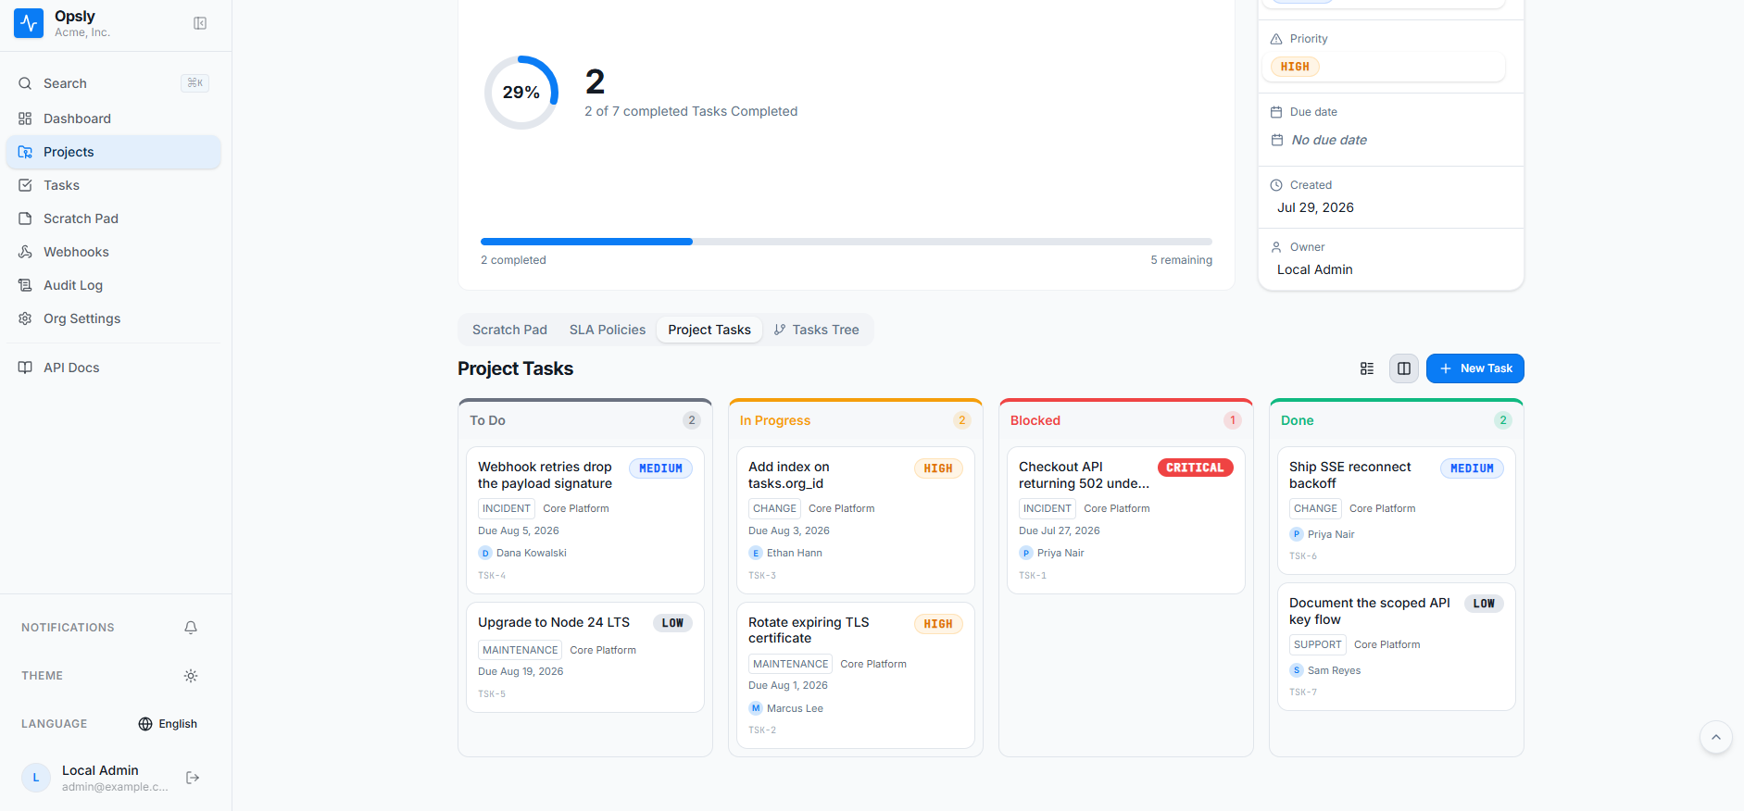Click the LOW badge on Upgrade to Node card
The image size is (1744, 811).
(x=672, y=623)
